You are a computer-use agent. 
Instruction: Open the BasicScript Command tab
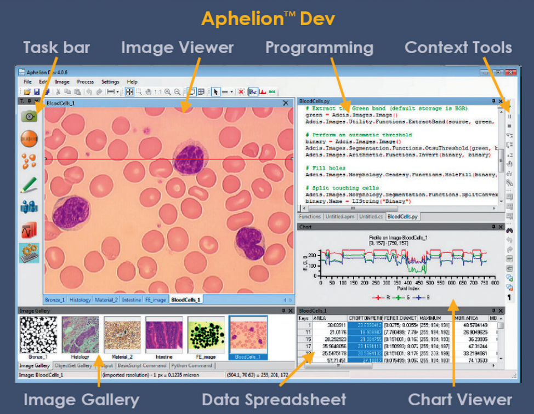coord(142,366)
